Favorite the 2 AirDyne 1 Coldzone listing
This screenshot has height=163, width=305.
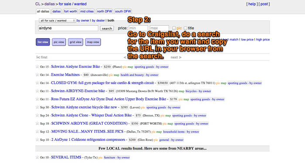[37, 140]
